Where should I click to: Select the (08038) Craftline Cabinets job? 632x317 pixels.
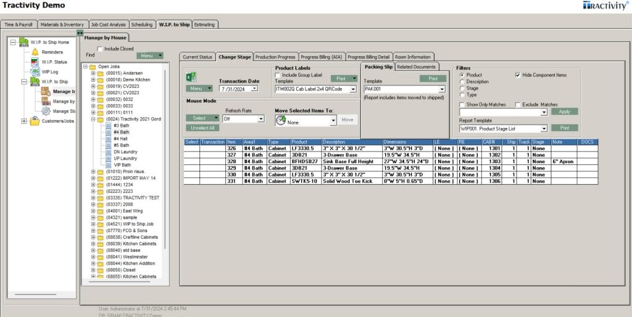click(x=132, y=237)
